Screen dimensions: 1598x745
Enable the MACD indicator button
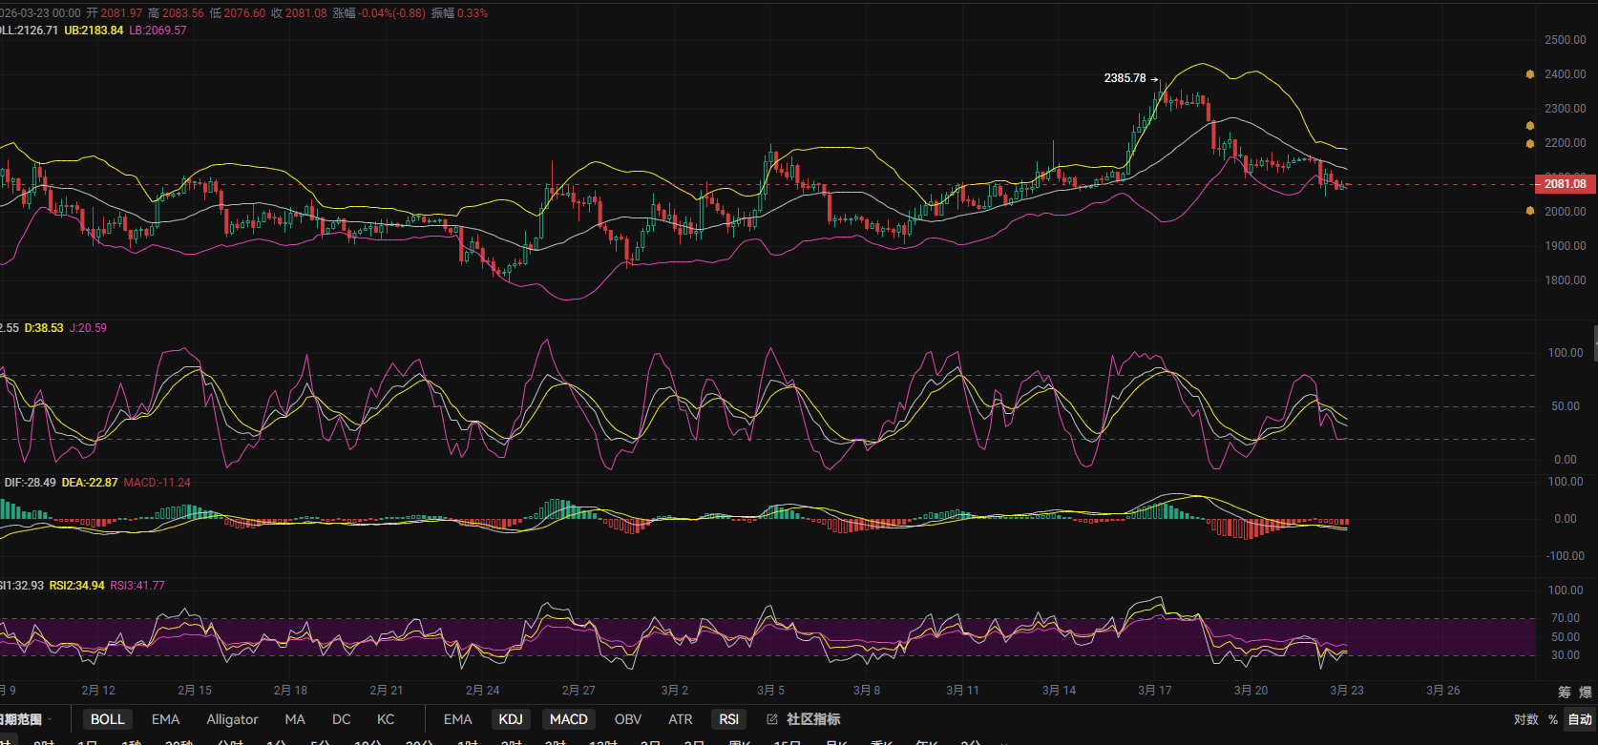(568, 719)
